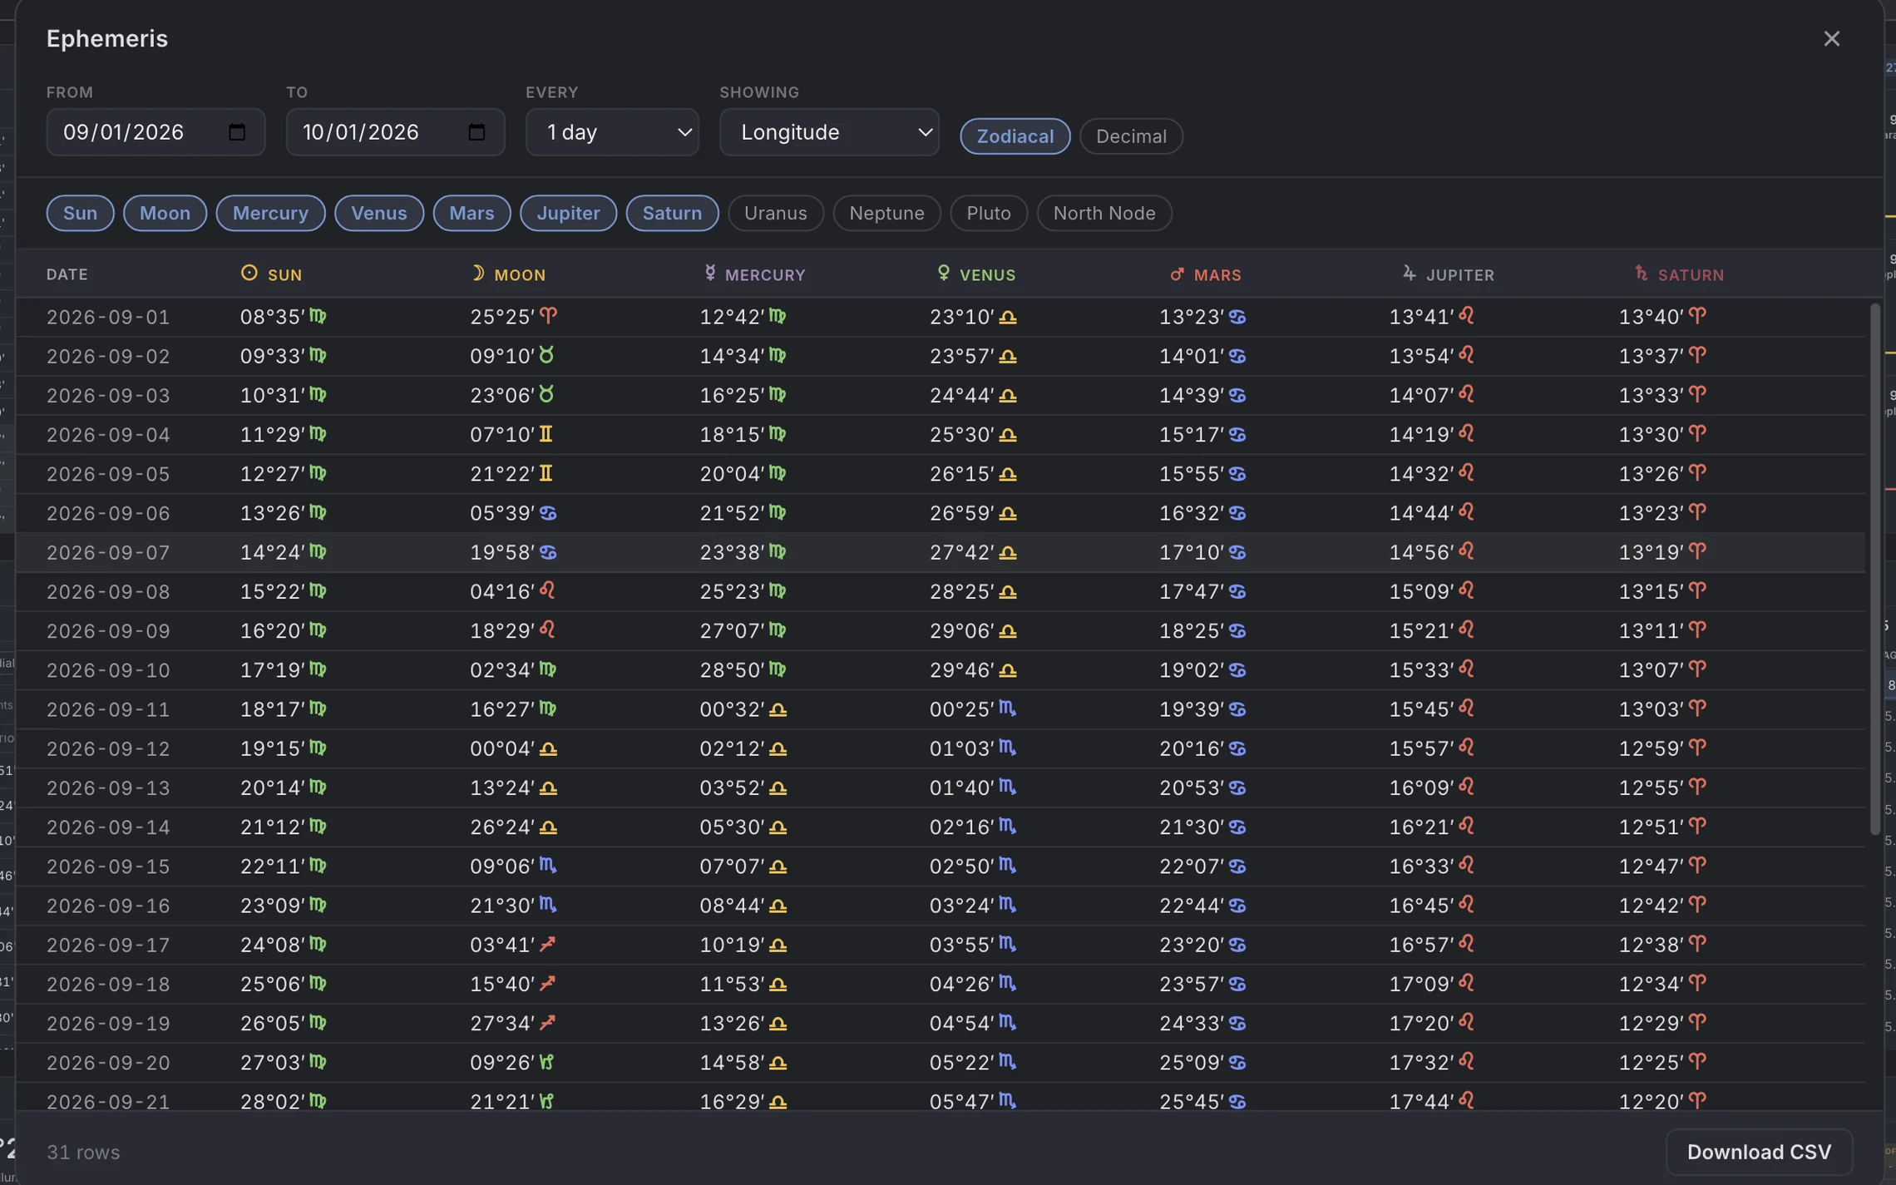Click Aries sign icon in Moon 2026-09-01 cell
The image size is (1896, 1185).
click(x=548, y=316)
